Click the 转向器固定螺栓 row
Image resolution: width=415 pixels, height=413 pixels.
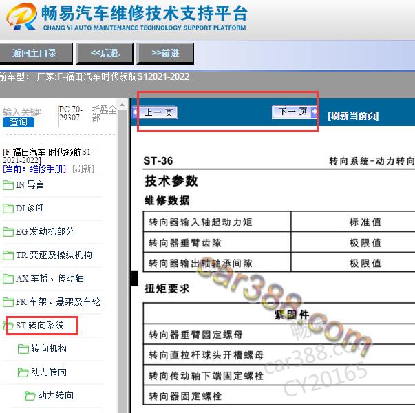click(x=279, y=396)
